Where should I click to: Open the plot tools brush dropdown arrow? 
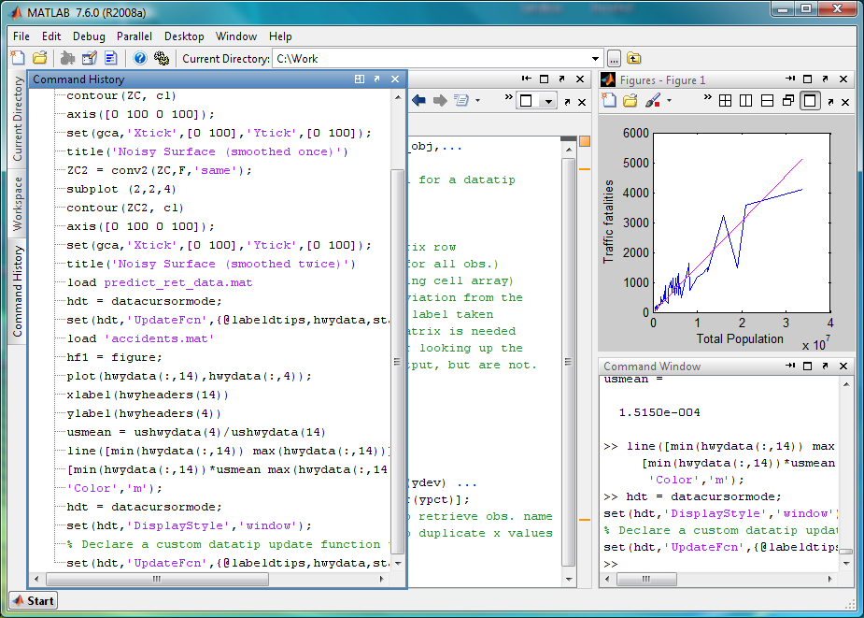click(x=670, y=100)
